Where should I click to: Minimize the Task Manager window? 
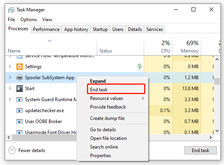coord(176,10)
